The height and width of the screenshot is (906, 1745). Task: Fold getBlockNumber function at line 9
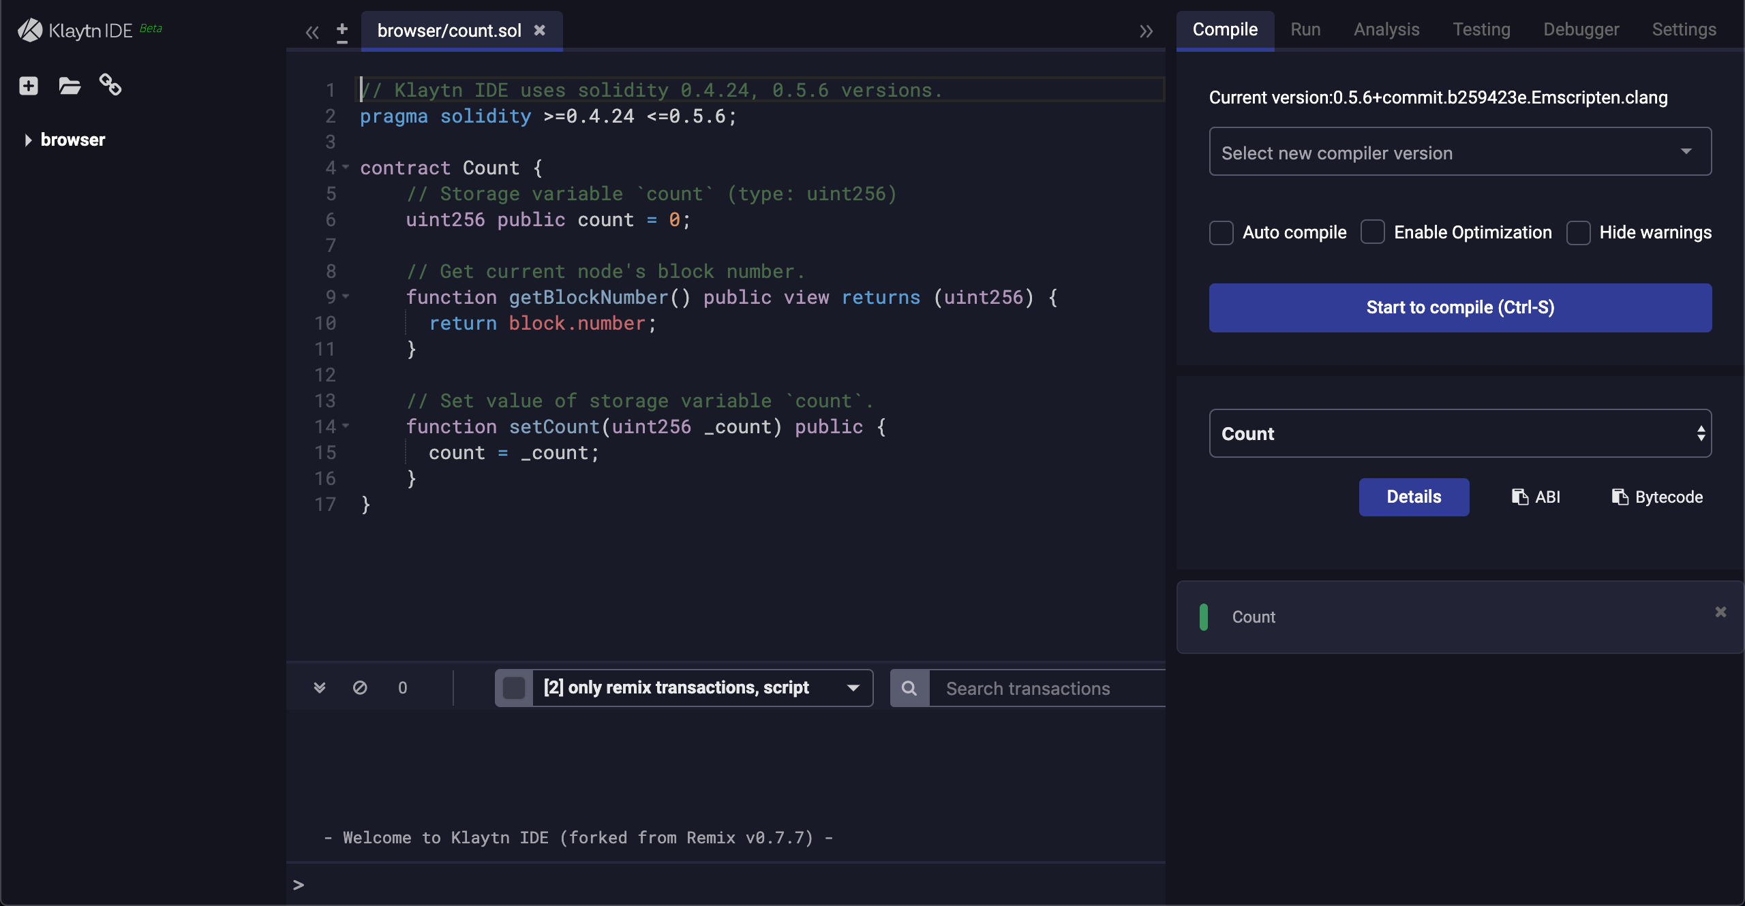click(346, 296)
